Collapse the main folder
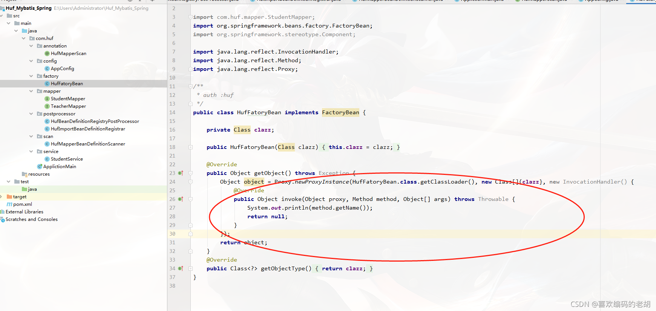The width and height of the screenshot is (656, 311). [x=9, y=23]
